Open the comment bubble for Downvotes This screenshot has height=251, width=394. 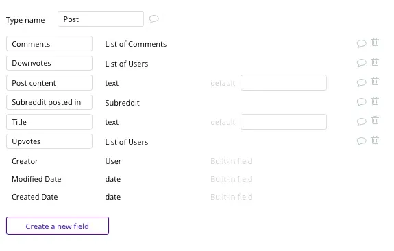point(361,62)
